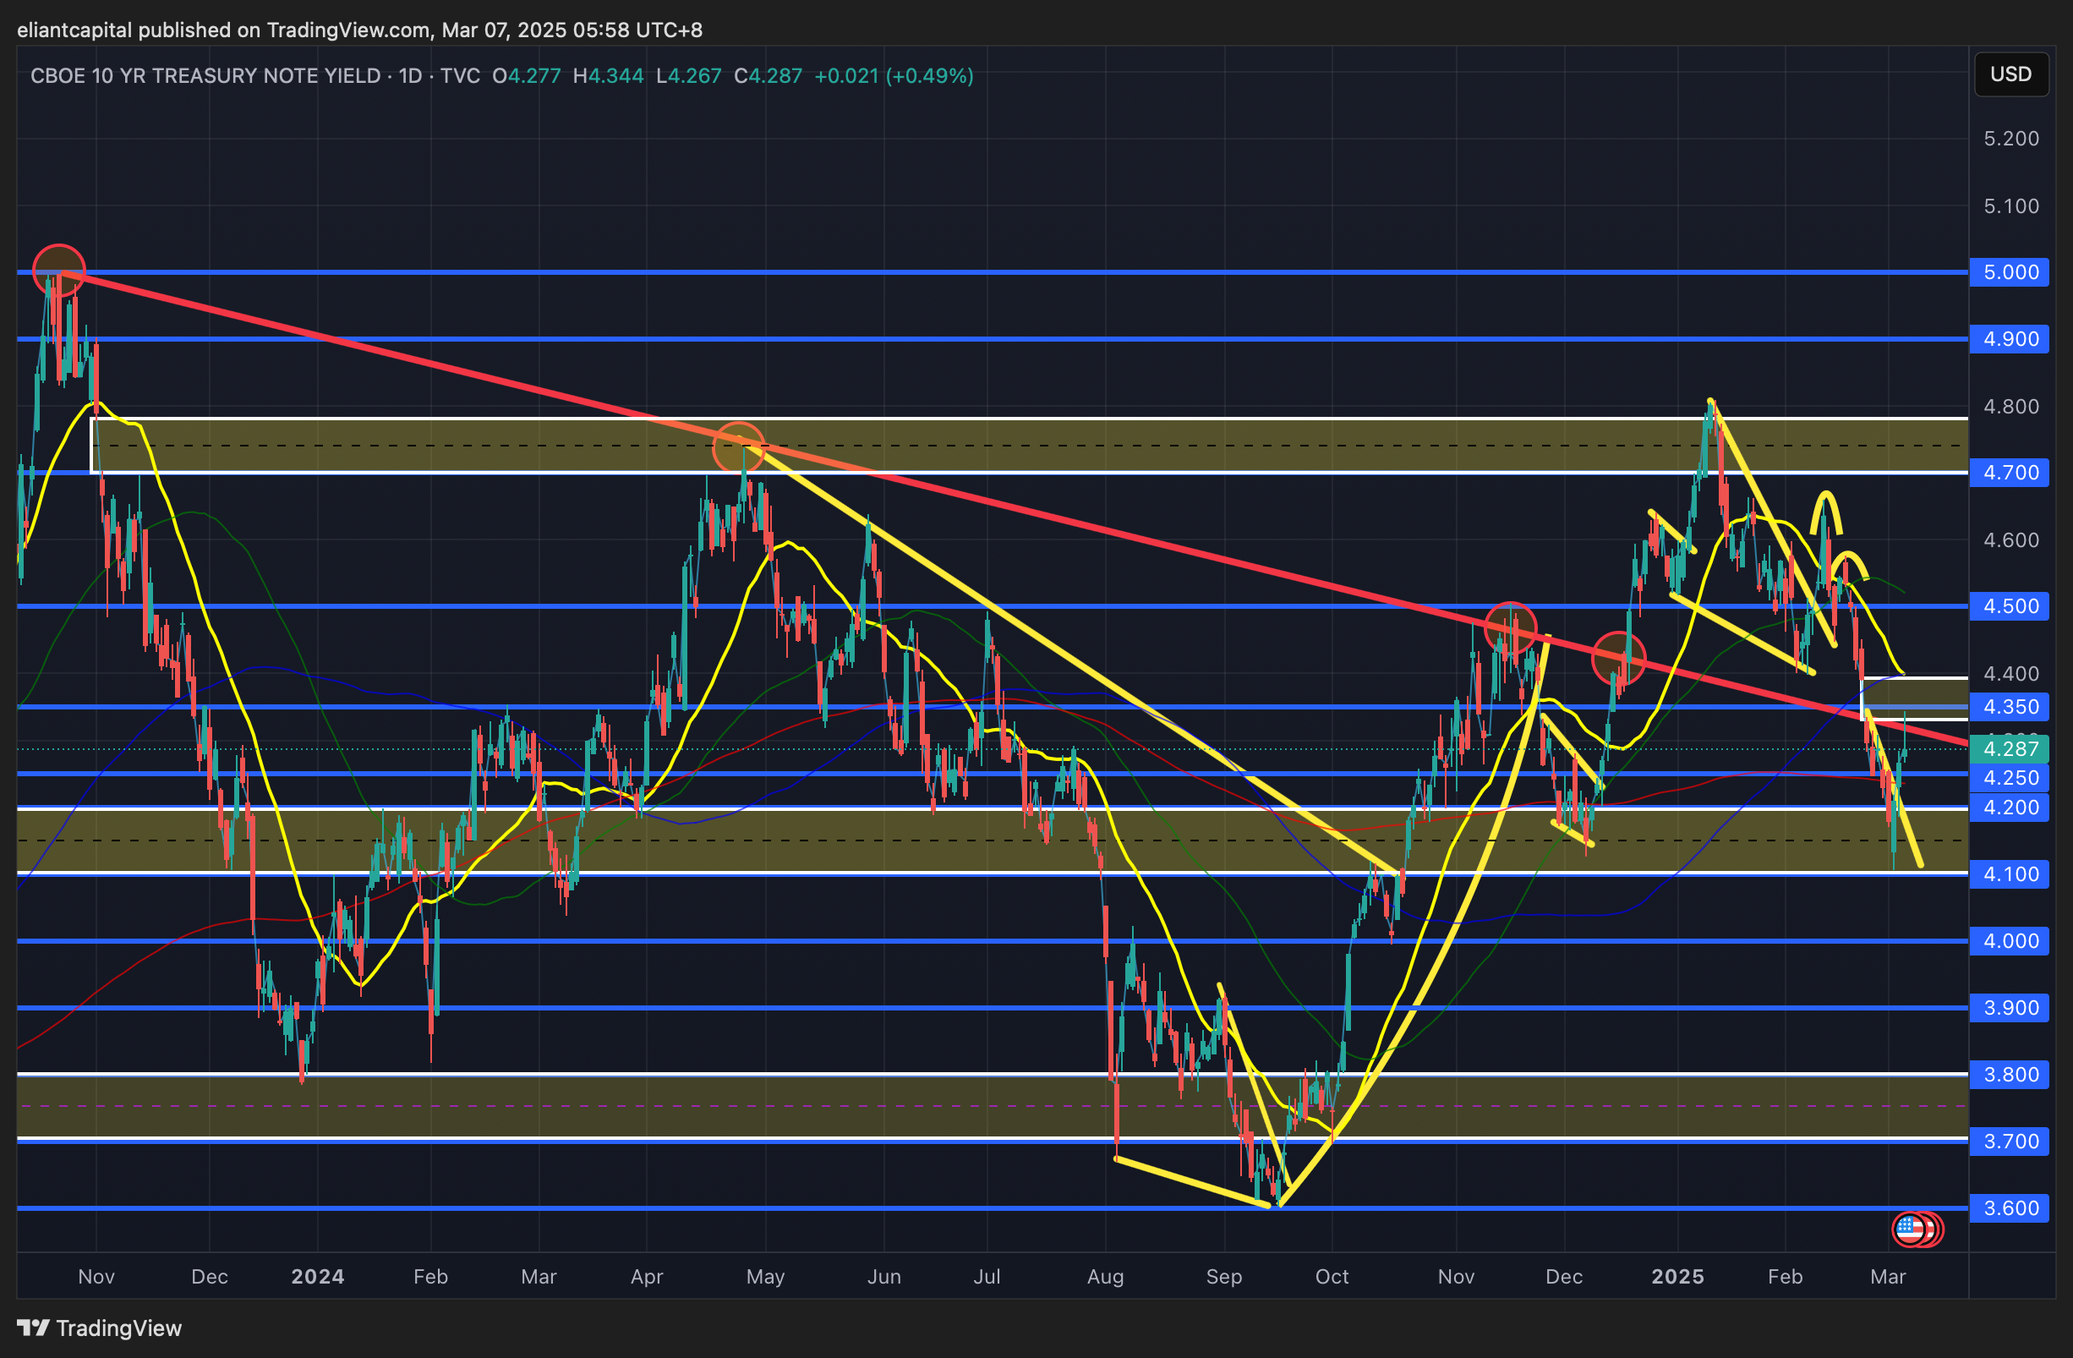Viewport: 2073px width, 1358px height.
Task: Click the Sep label on the time axis
Action: [1224, 1277]
